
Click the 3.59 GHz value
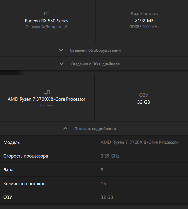110,156
